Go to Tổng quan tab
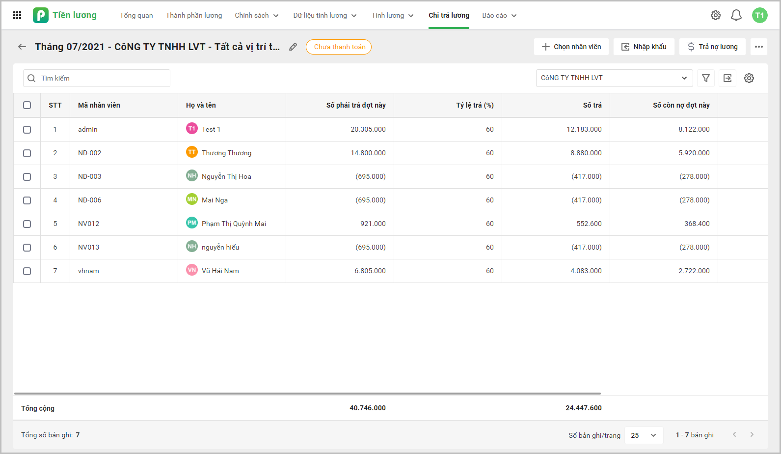The width and height of the screenshot is (781, 454). [x=136, y=15]
